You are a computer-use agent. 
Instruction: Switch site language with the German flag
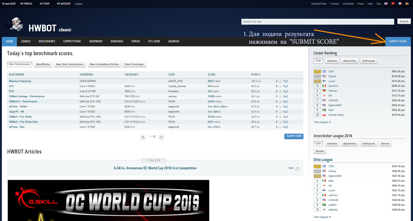(407, 4)
